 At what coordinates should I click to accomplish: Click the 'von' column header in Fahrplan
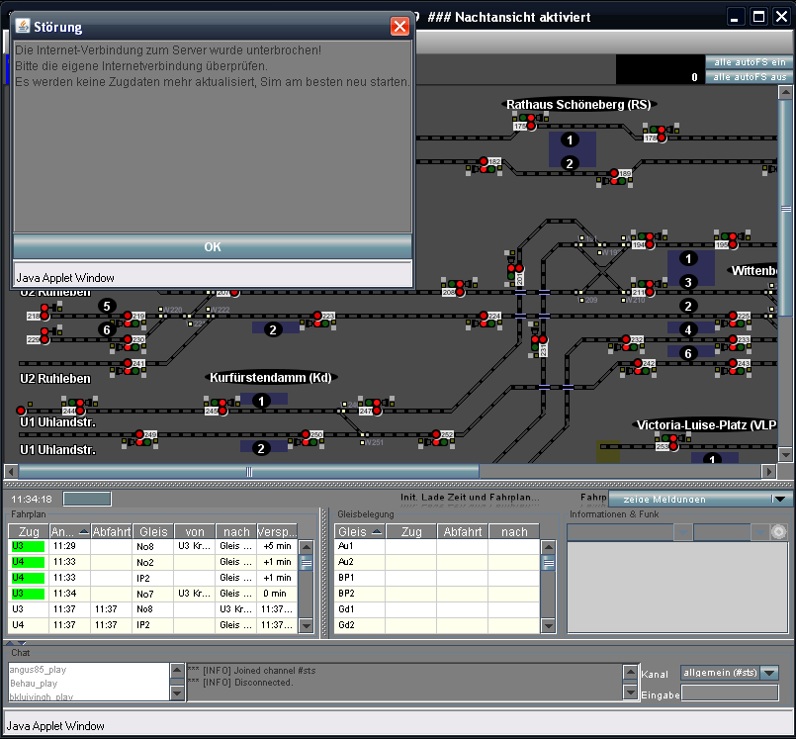coord(195,532)
